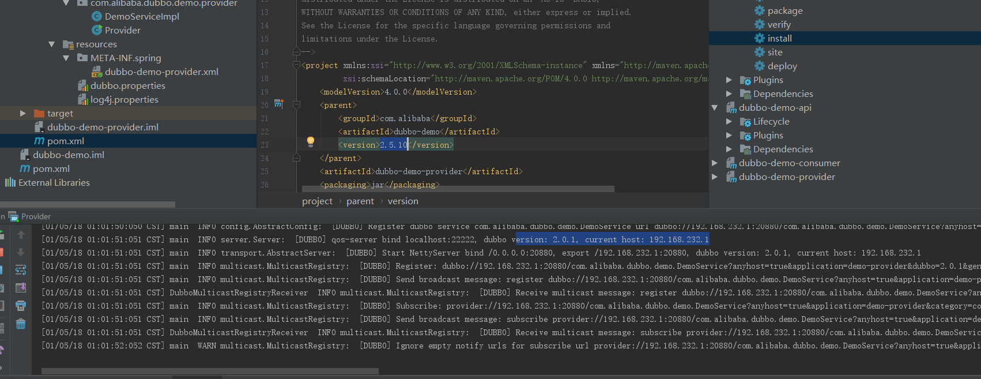Image resolution: width=981 pixels, height=379 pixels.
Task: Click the print console output icon
Action: [21, 306]
